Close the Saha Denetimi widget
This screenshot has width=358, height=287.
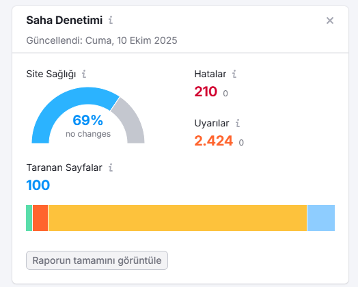(x=330, y=20)
